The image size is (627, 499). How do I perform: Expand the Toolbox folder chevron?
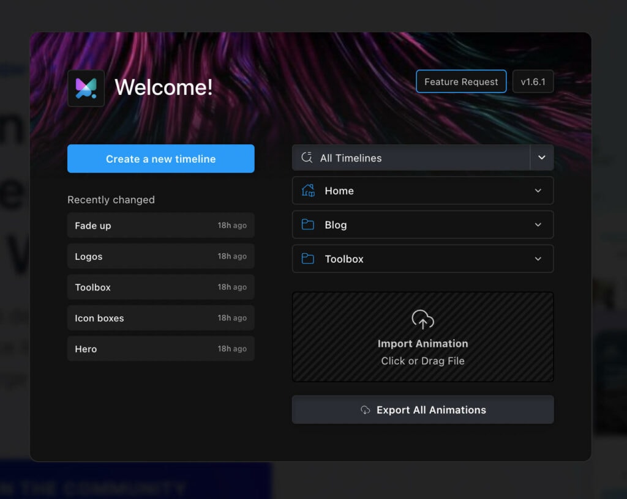[538, 259]
